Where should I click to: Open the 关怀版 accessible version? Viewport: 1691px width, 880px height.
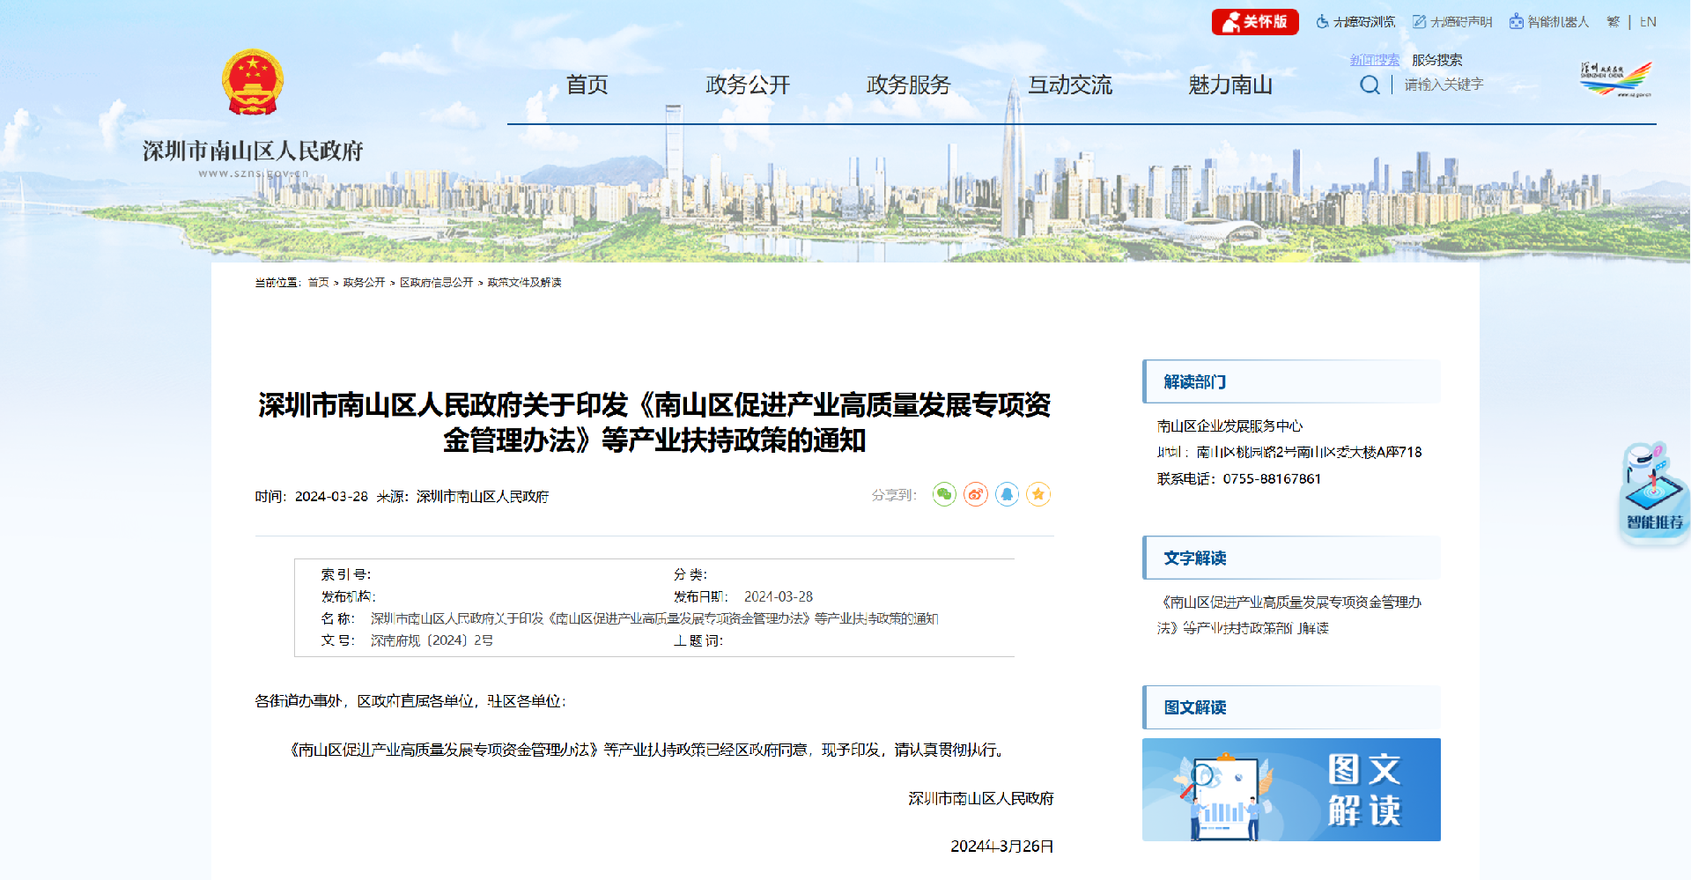coord(1254,21)
